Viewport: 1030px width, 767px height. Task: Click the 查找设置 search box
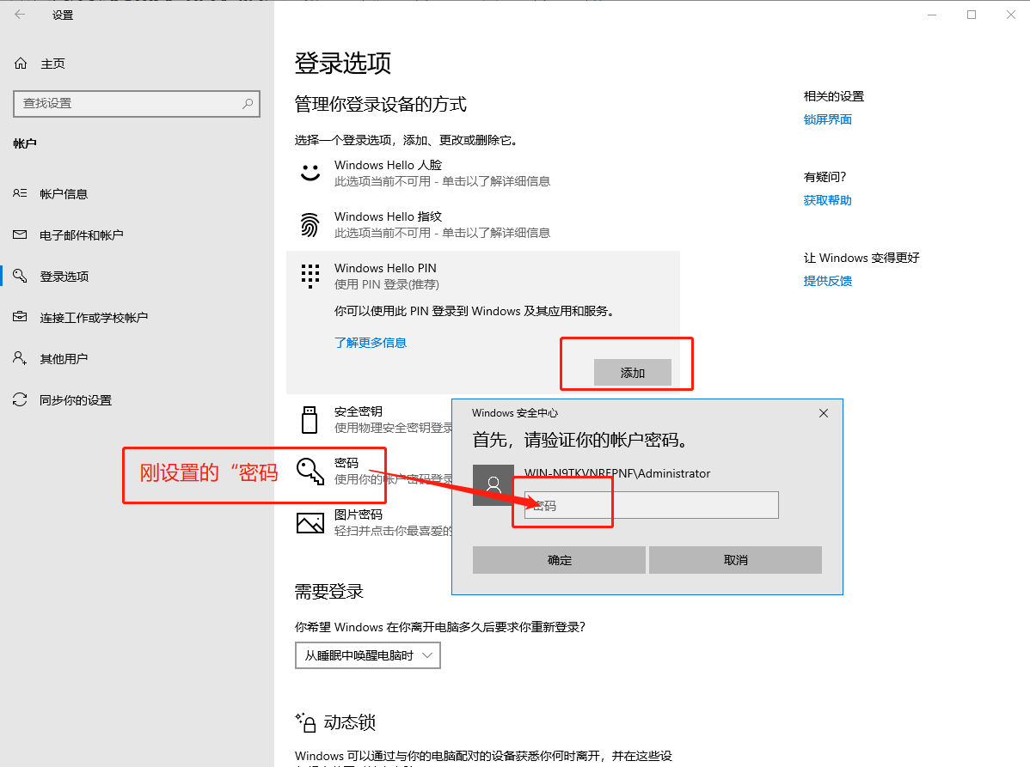tap(137, 104)
